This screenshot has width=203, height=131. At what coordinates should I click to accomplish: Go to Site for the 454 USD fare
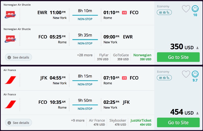point(178,122)
